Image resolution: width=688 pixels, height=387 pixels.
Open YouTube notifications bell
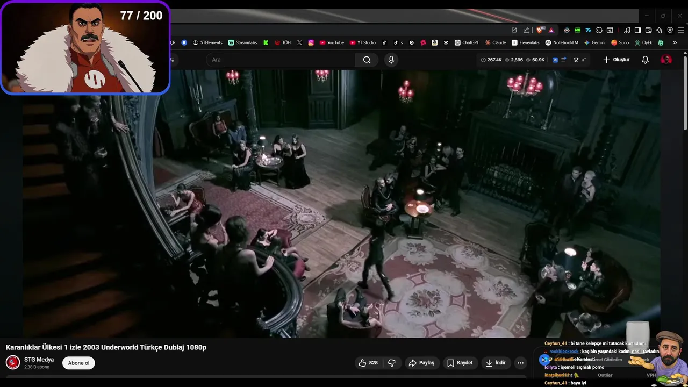(x=646, y=60)
